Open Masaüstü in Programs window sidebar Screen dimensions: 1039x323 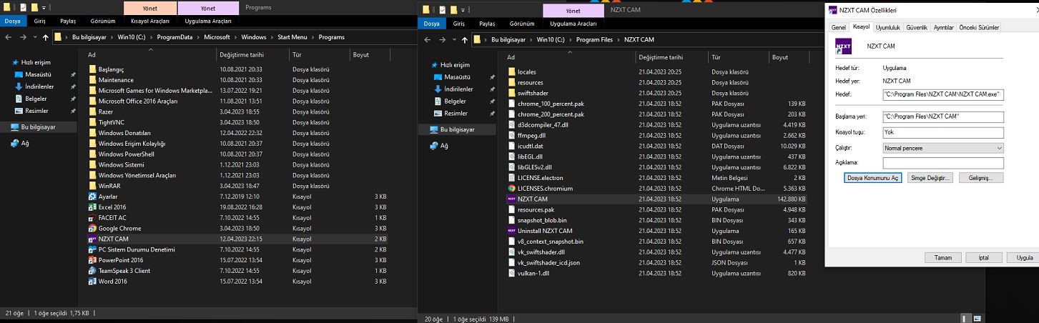(36, 74)
